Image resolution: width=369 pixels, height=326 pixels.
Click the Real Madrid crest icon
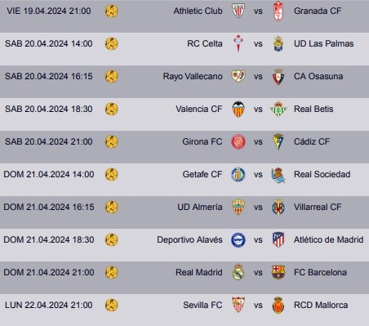pyautogui.click(x=238, y=272)
